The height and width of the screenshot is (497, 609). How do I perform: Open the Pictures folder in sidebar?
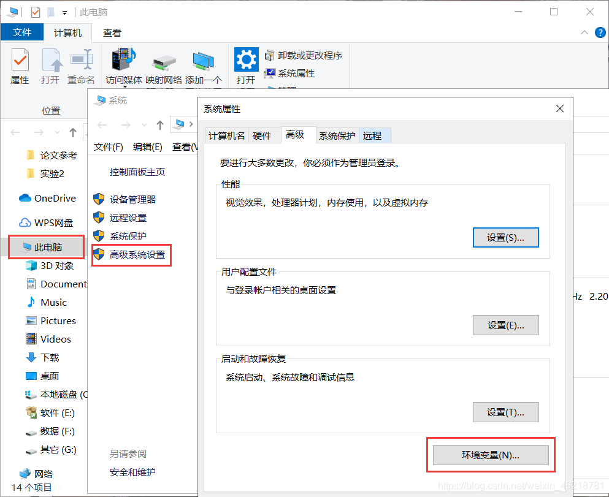(x=50, y=321)
